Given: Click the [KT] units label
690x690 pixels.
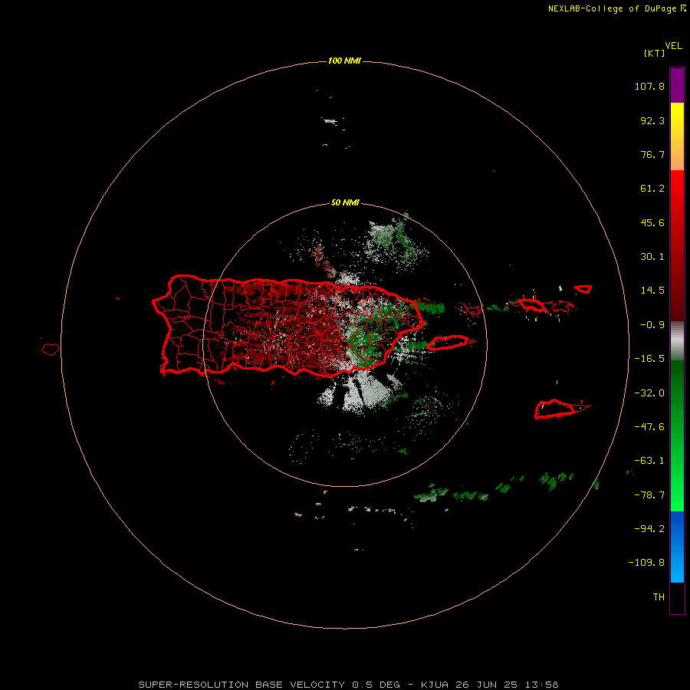Looking at the screenshot, I should pyautogui.click(x=654, y=53).
